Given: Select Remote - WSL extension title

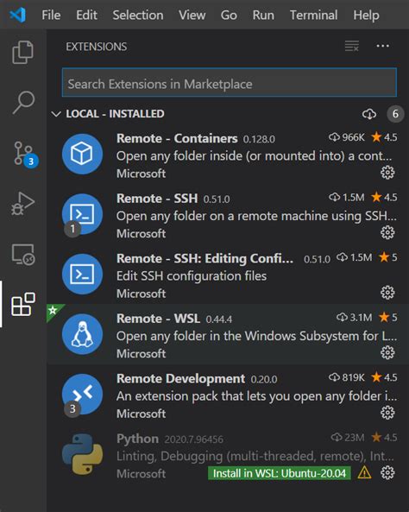Looking at the screenshot, I should [158, 319].
